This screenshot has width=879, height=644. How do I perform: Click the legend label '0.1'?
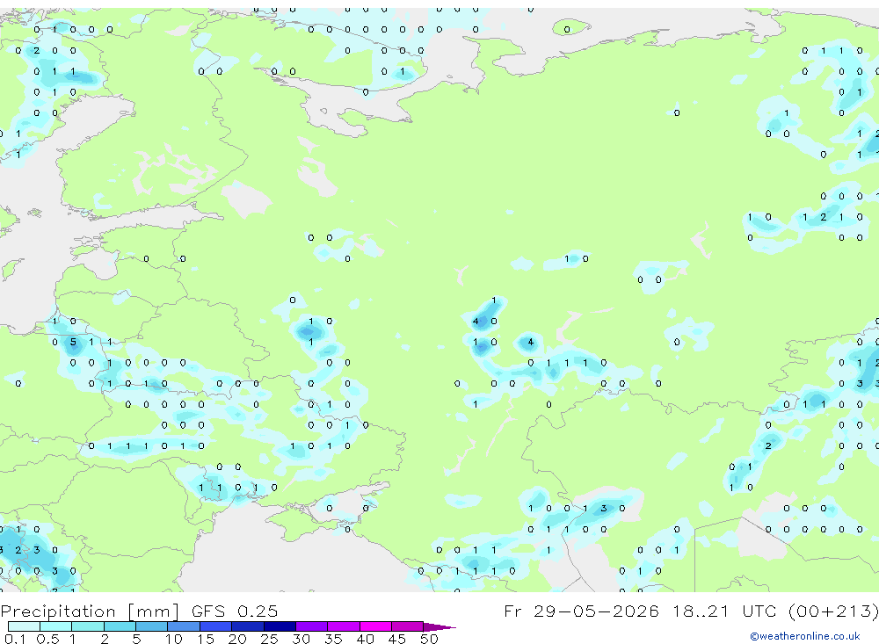pos(16,639)
